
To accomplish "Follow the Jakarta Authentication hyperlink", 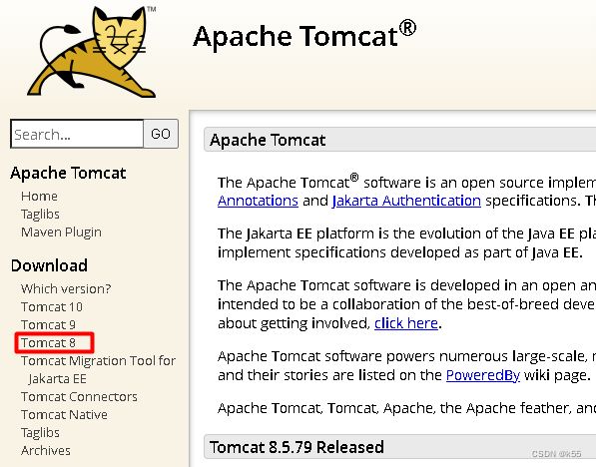I will pos(406,201).
